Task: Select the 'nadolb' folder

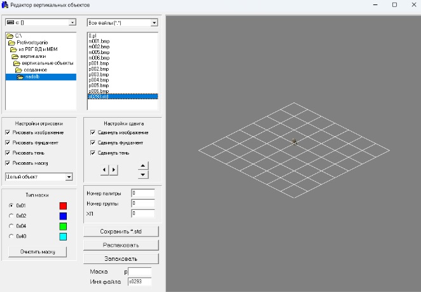Action: (41, 77)
